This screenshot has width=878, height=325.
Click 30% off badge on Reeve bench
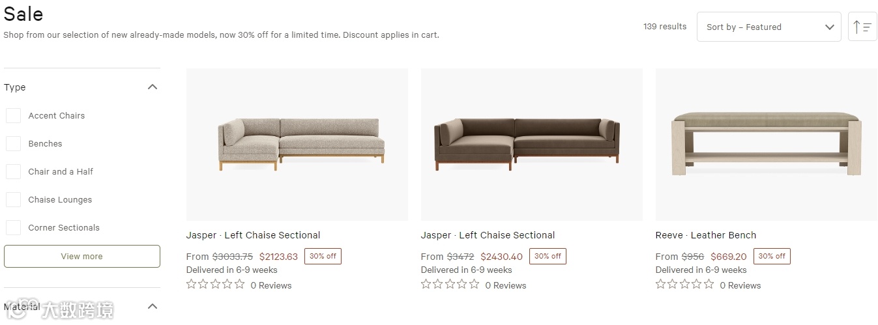[771, 256]
